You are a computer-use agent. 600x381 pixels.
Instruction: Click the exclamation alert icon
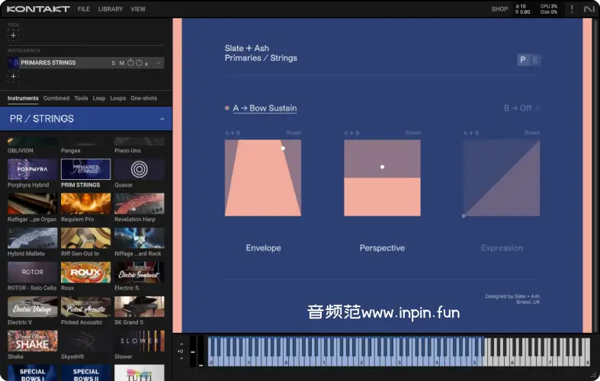[x=572, y=9]
